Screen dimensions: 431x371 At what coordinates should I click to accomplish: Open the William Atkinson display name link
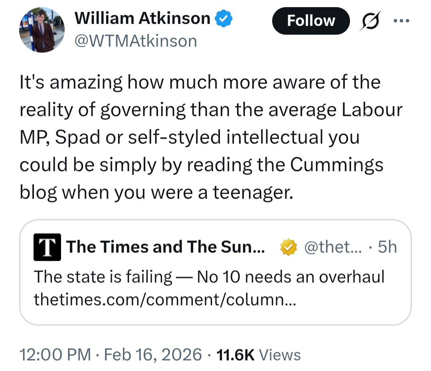142,18
